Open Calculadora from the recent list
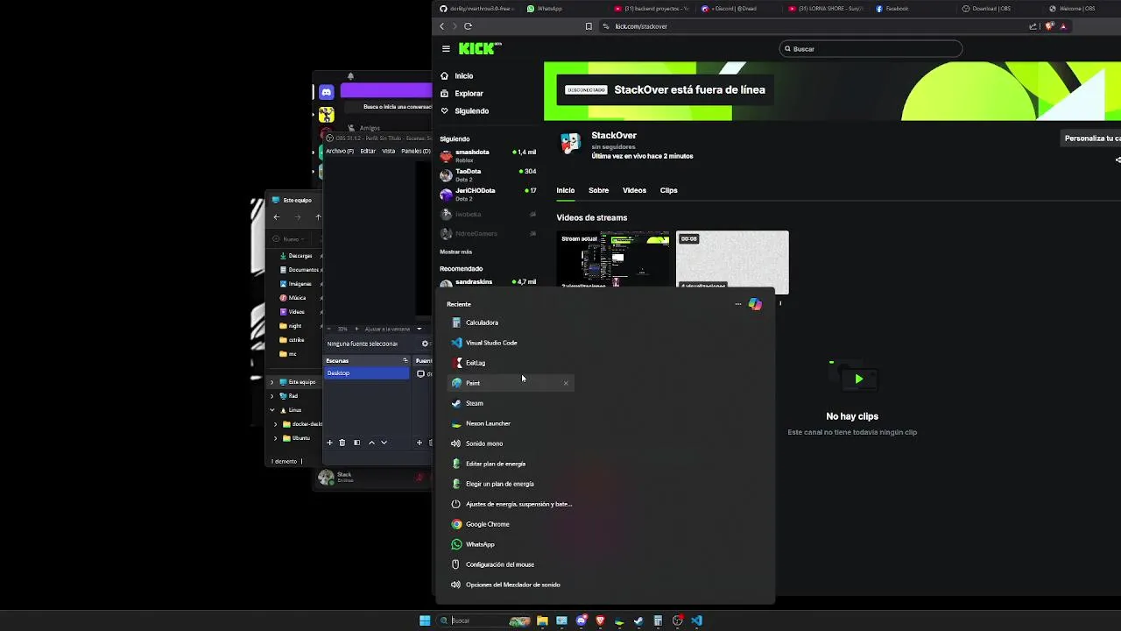This screenshot has width=1121, height=631. (x=511, y=323)
